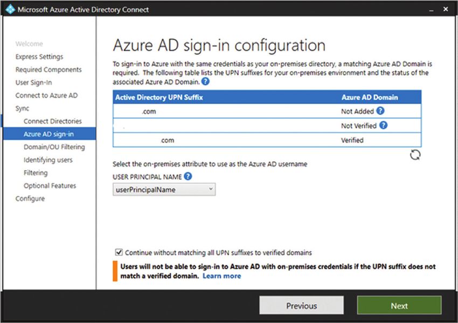Click the Sync section in sidebar
Image resolution: width=458 pixels, height=323 pixels.
22,108
